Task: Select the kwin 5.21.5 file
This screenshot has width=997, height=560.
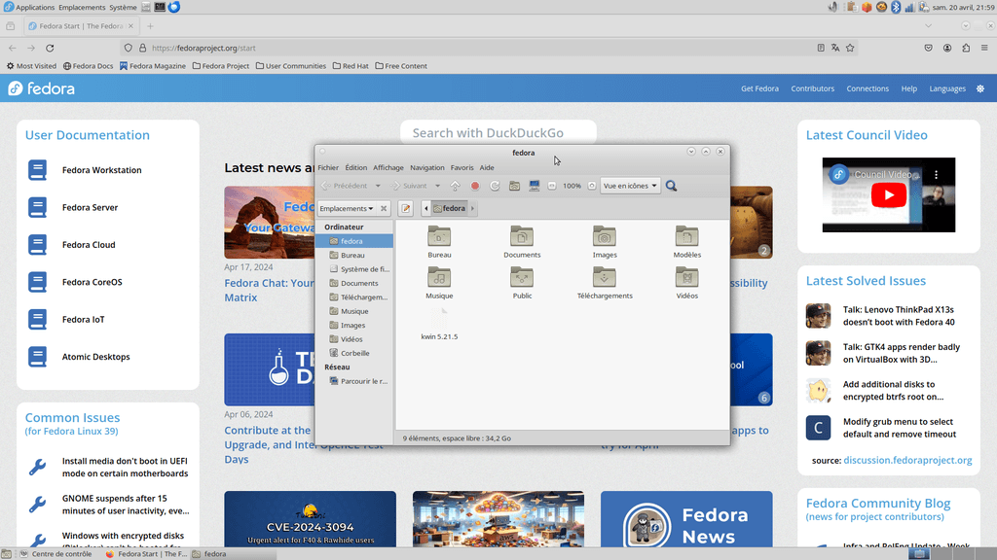Action: 439,324
